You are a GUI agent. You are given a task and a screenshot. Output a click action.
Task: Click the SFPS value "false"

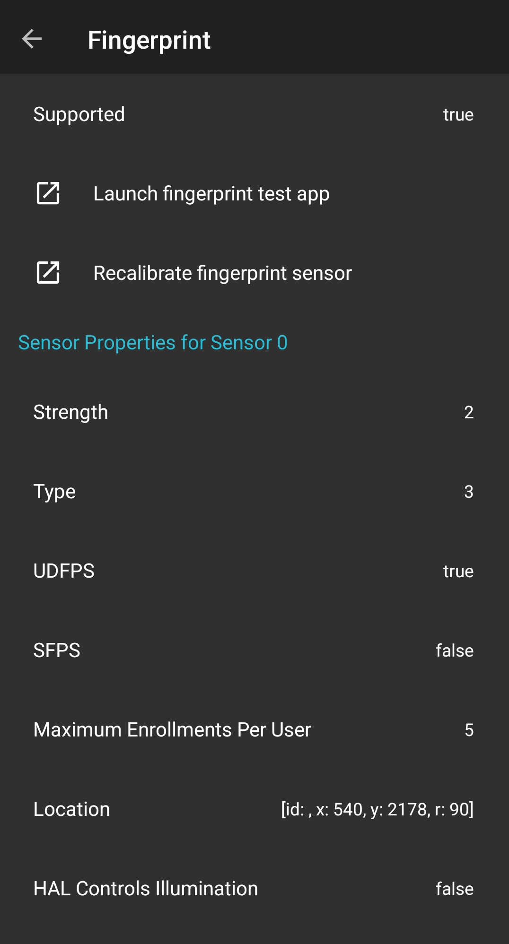click(454, 651)
